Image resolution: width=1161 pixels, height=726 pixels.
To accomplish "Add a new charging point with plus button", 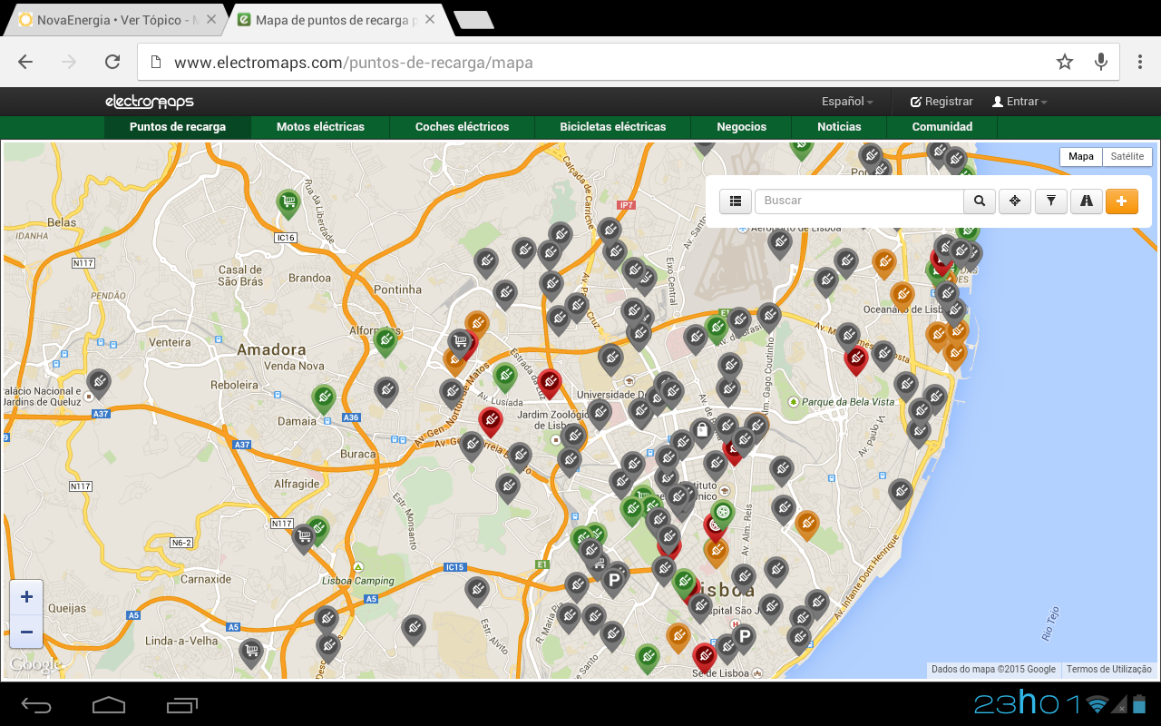I will (1122, 201).
